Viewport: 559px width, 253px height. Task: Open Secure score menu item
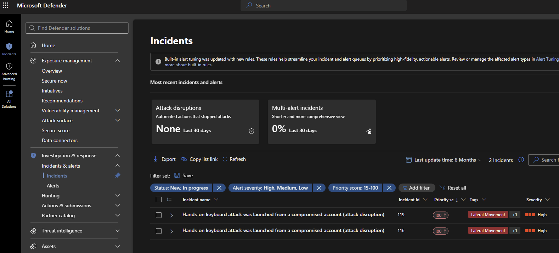click(56, 130)
